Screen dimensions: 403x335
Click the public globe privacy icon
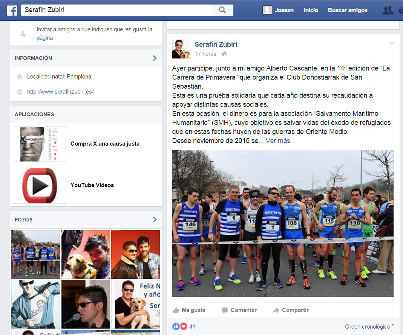[x=224, y=54]
